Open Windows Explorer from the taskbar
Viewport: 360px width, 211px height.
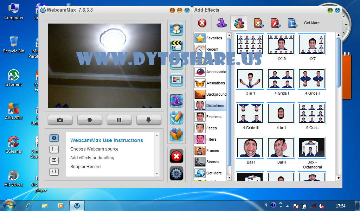[45, 206]
